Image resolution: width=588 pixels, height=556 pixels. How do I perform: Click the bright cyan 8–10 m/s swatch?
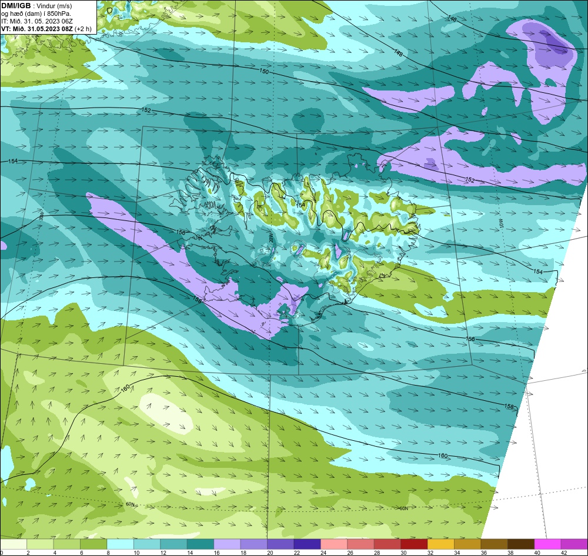(121, 544)
